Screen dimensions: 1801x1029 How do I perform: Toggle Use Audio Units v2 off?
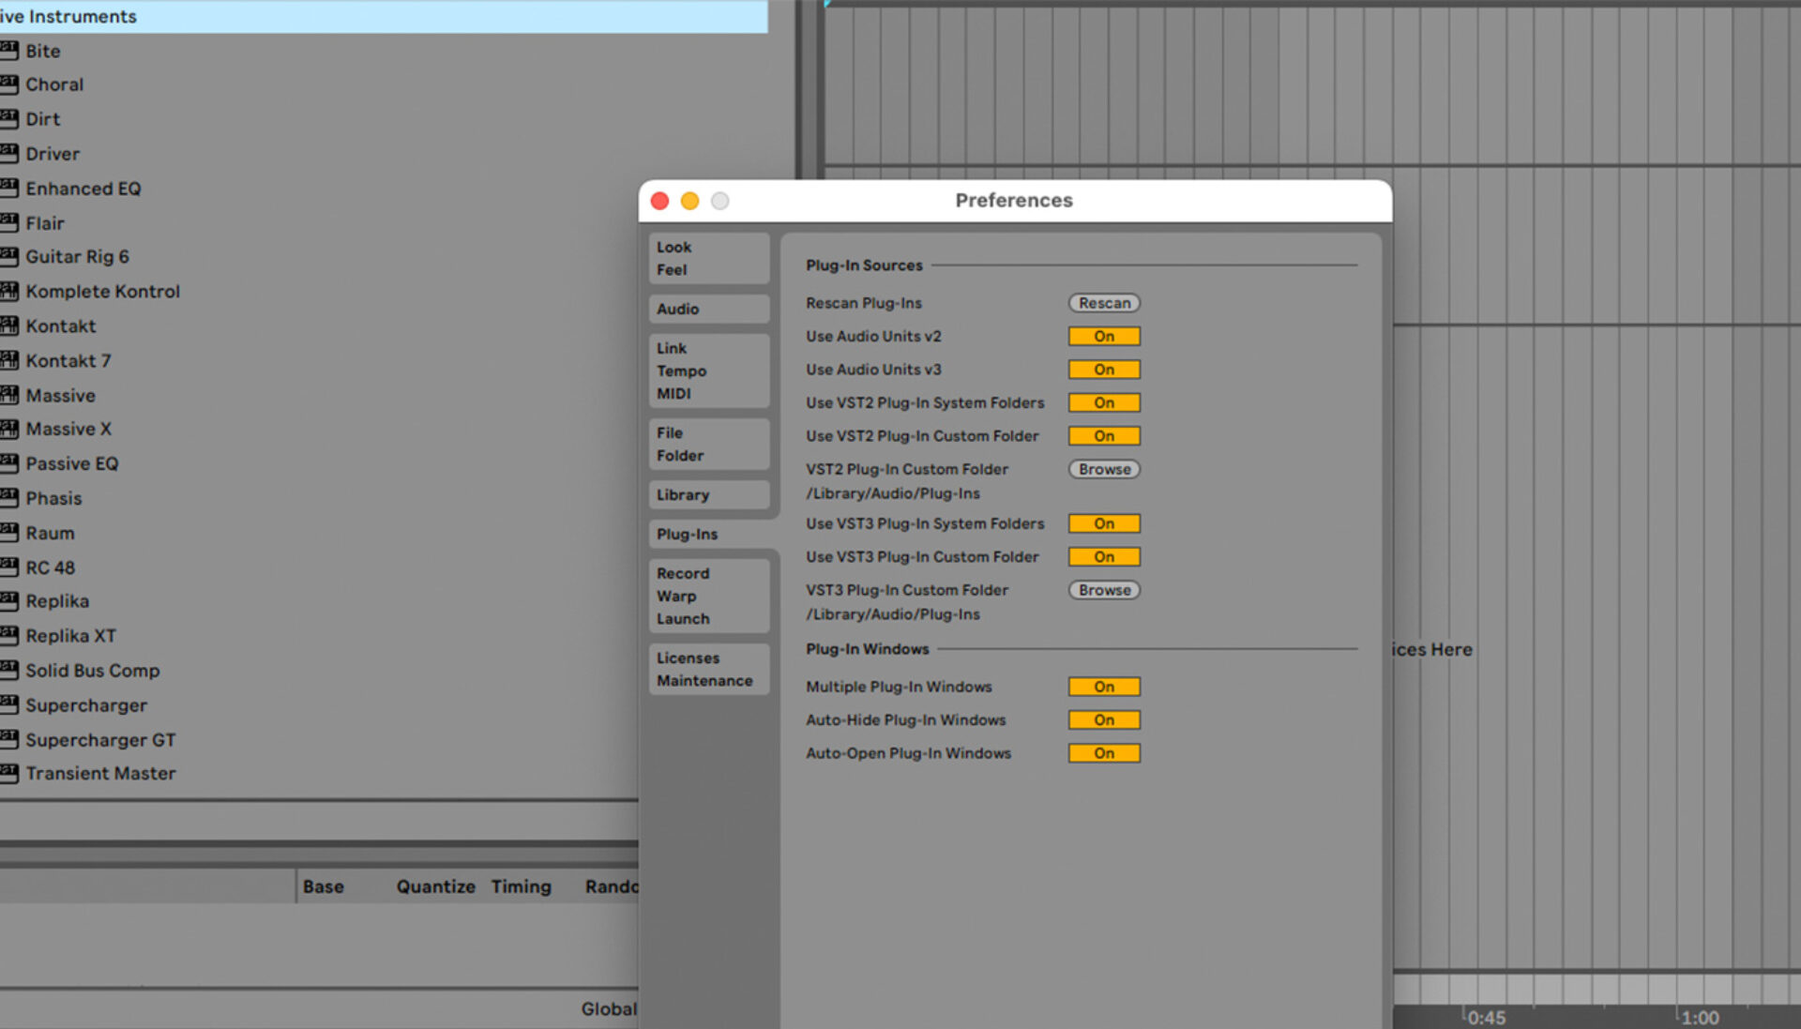[1103, 336]
